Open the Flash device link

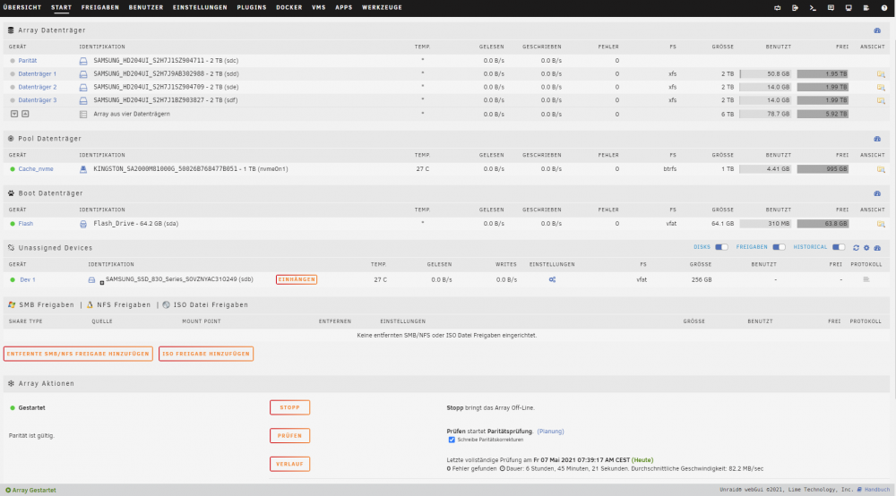click(26, 224)
